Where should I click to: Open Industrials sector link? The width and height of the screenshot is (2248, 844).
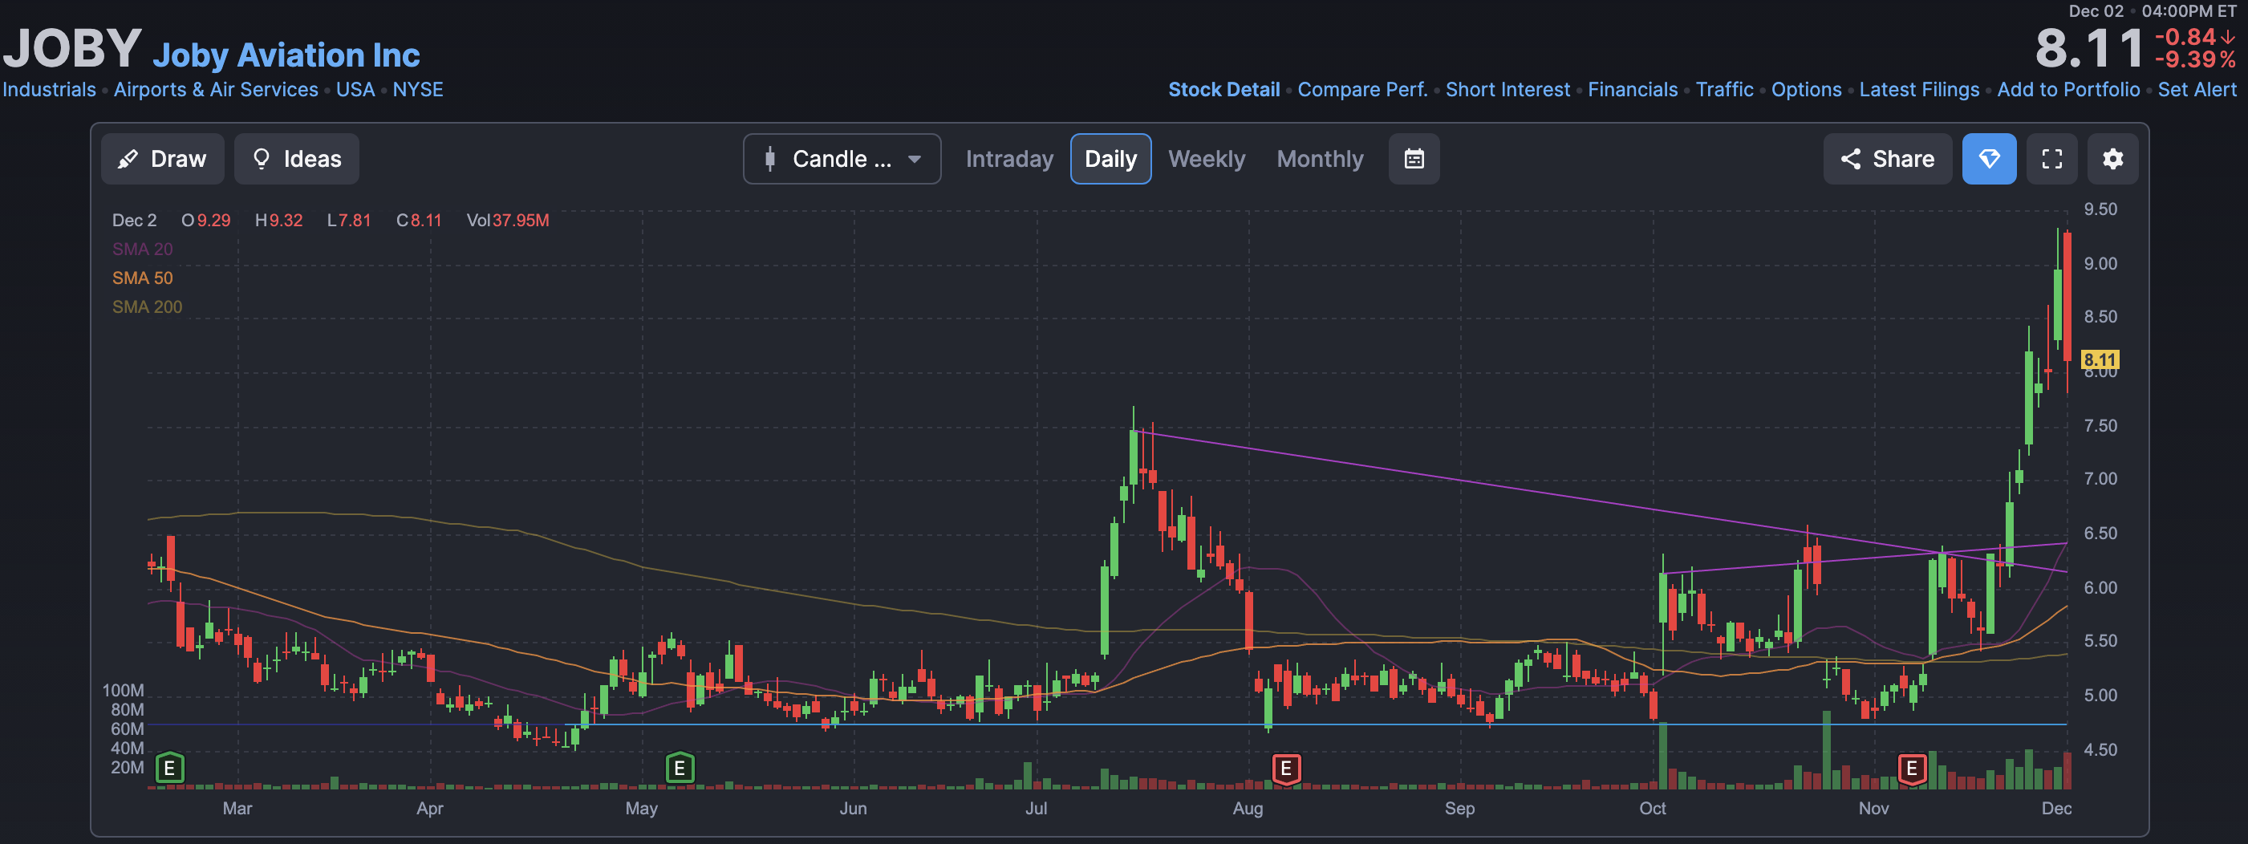tap(50, 90)
